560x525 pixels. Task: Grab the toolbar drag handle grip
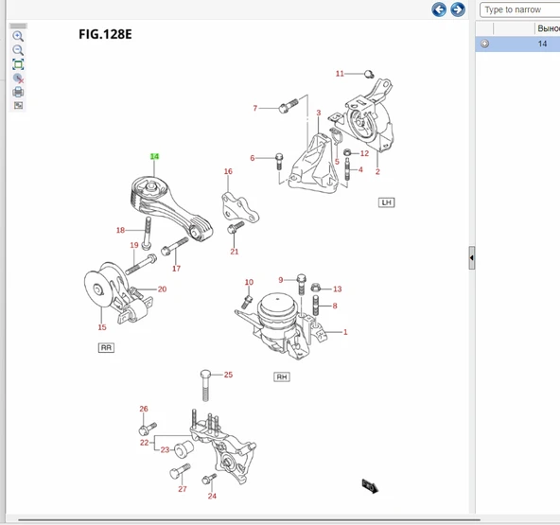[18, 26]
